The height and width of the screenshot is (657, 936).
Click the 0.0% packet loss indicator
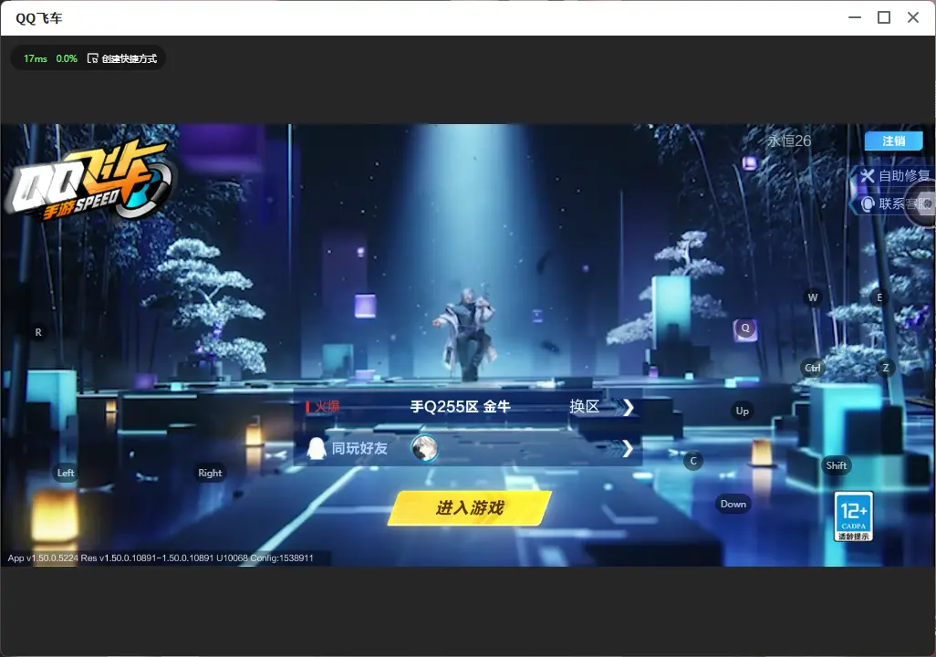click(x=67, y=58)
